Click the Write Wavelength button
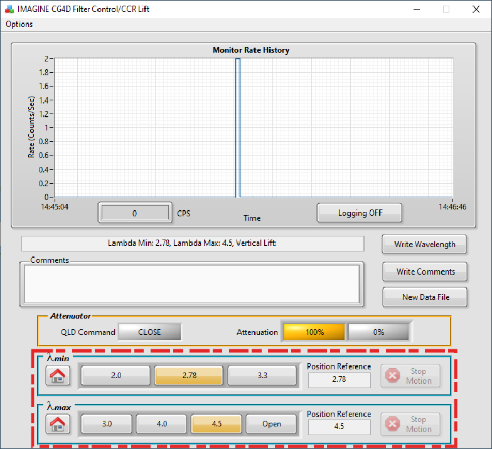Viewport: 492px width, 449px height. [x=424, y=244]
